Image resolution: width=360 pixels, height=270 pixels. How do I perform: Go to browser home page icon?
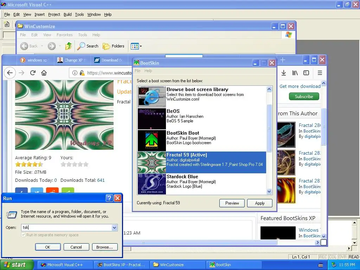[x=44, y=73]
